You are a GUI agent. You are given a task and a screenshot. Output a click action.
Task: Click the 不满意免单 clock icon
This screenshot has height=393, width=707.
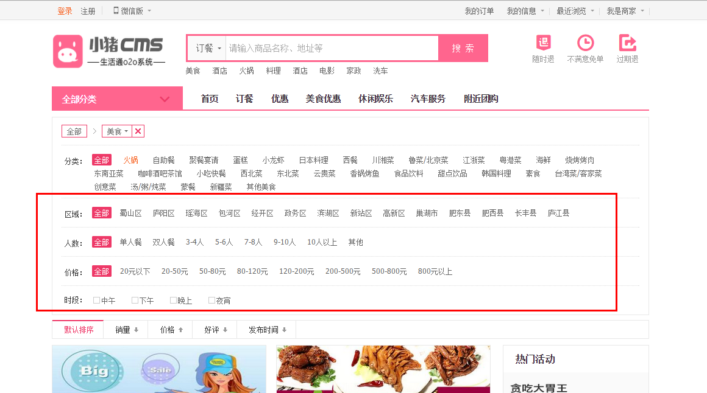[584, 44]
